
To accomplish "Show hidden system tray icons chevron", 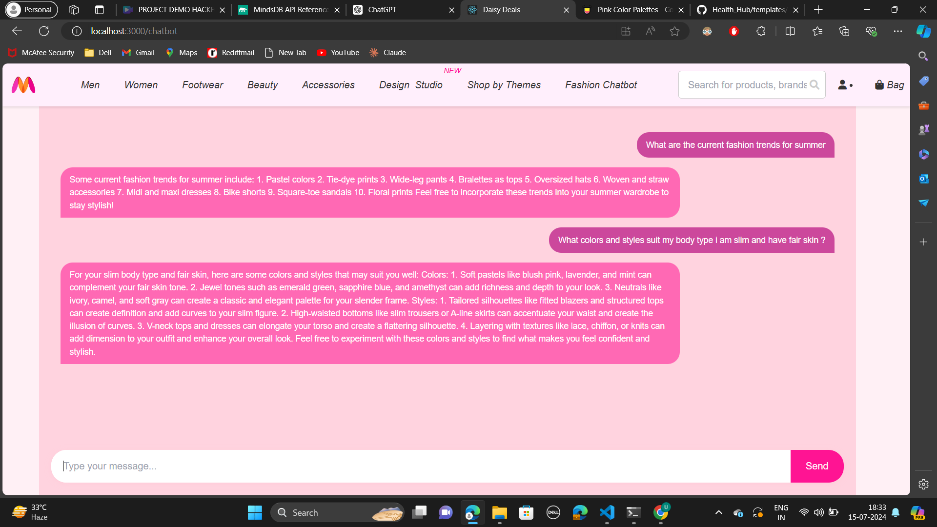I will [x=718, y=512].
